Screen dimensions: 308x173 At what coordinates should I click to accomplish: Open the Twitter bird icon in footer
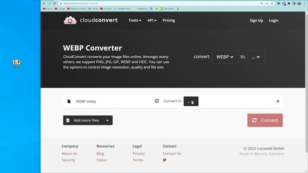click(x=165, y=160)
